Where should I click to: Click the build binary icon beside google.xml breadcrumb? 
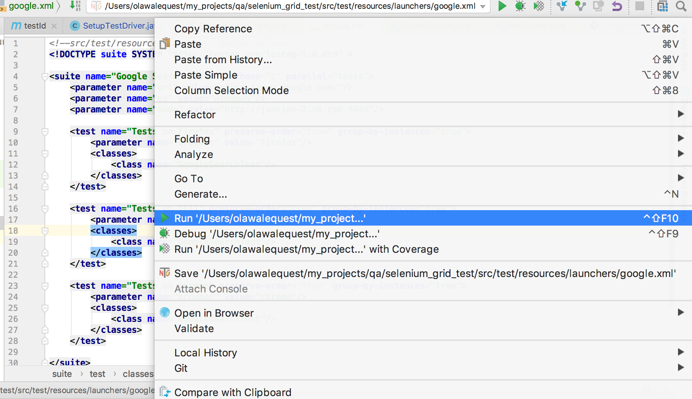click(75, 6)
